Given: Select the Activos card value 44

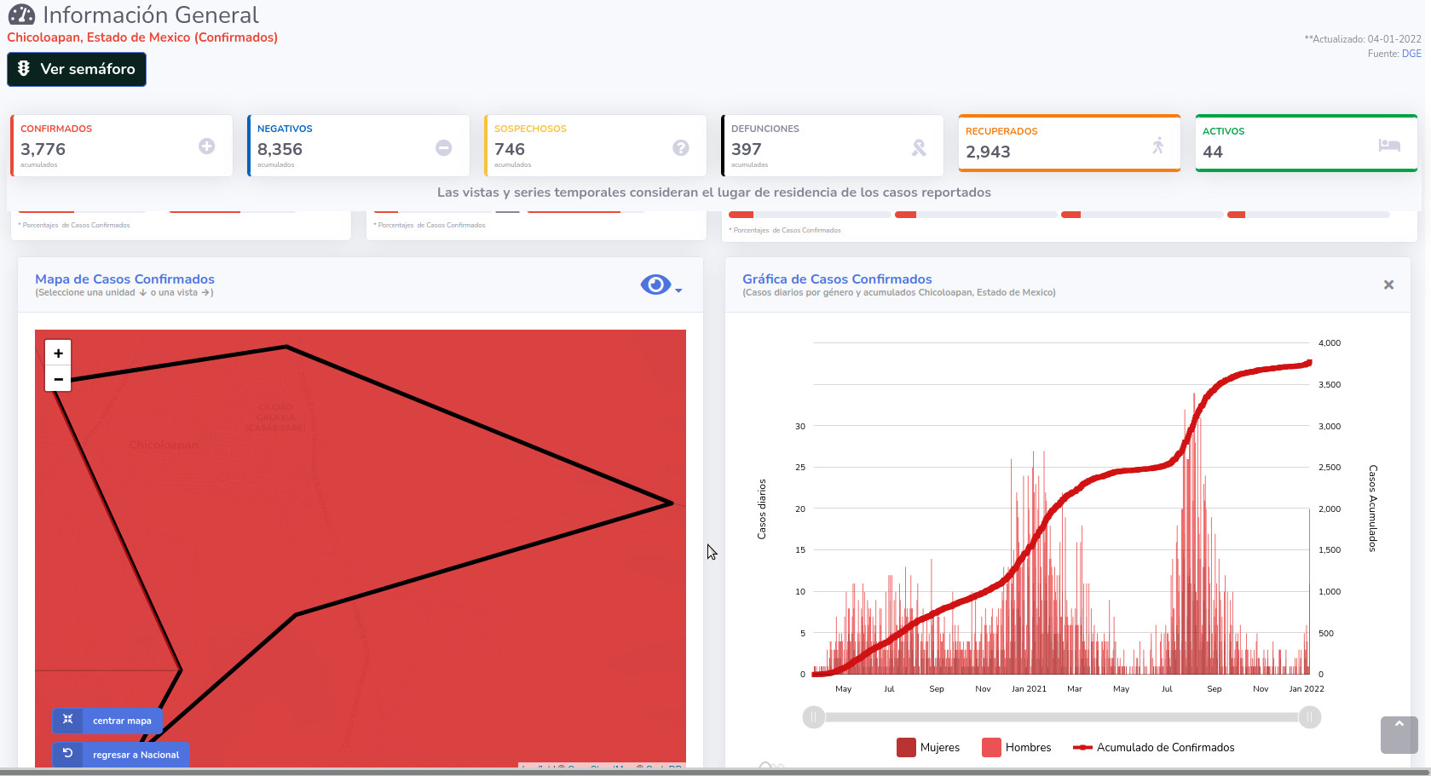Looking at the screenshot, I should point(1213,152).
